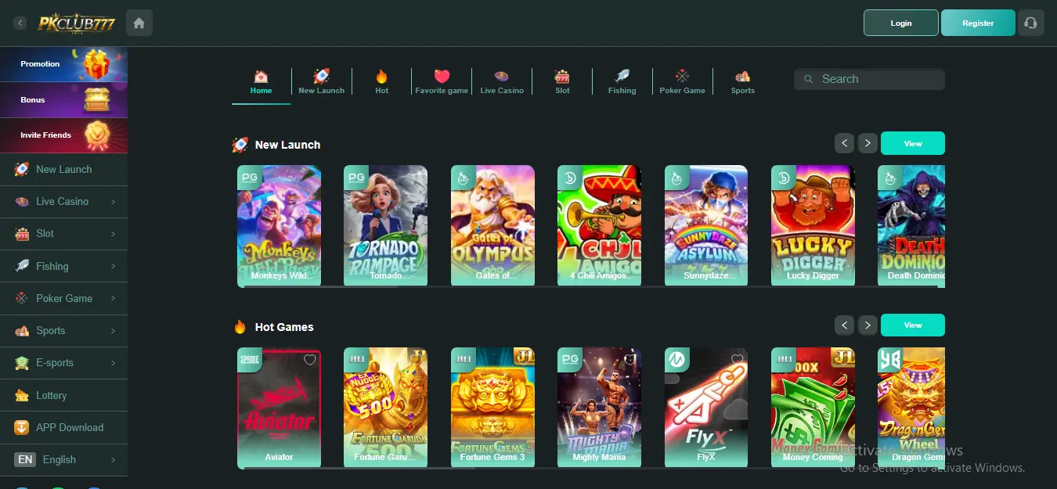Expand the Live Casino sidebar item

pyautogui.click(x=63, y=201)
